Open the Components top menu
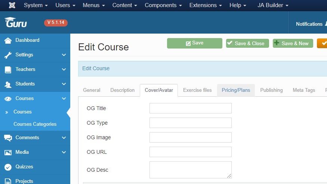Screen dimensions: 327x184 click(x=163, y=5)
